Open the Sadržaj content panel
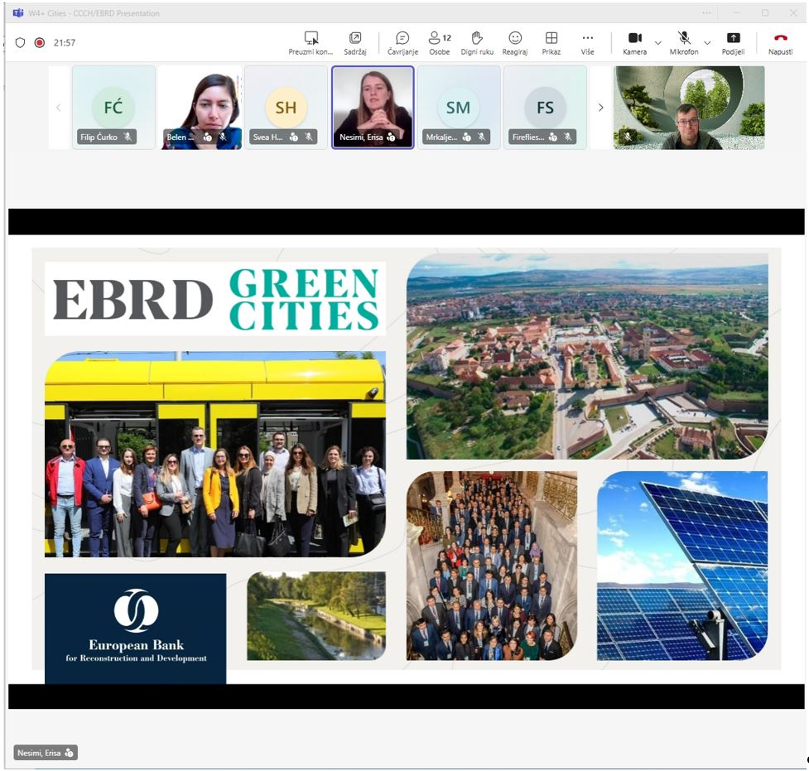 [355, 38]
